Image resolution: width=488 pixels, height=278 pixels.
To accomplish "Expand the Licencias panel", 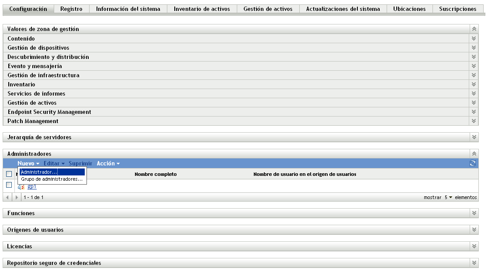I will point(474,246).
